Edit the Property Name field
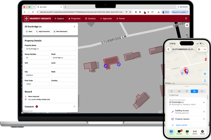Viewport: 211px width, 140px height. pos(50,49)
